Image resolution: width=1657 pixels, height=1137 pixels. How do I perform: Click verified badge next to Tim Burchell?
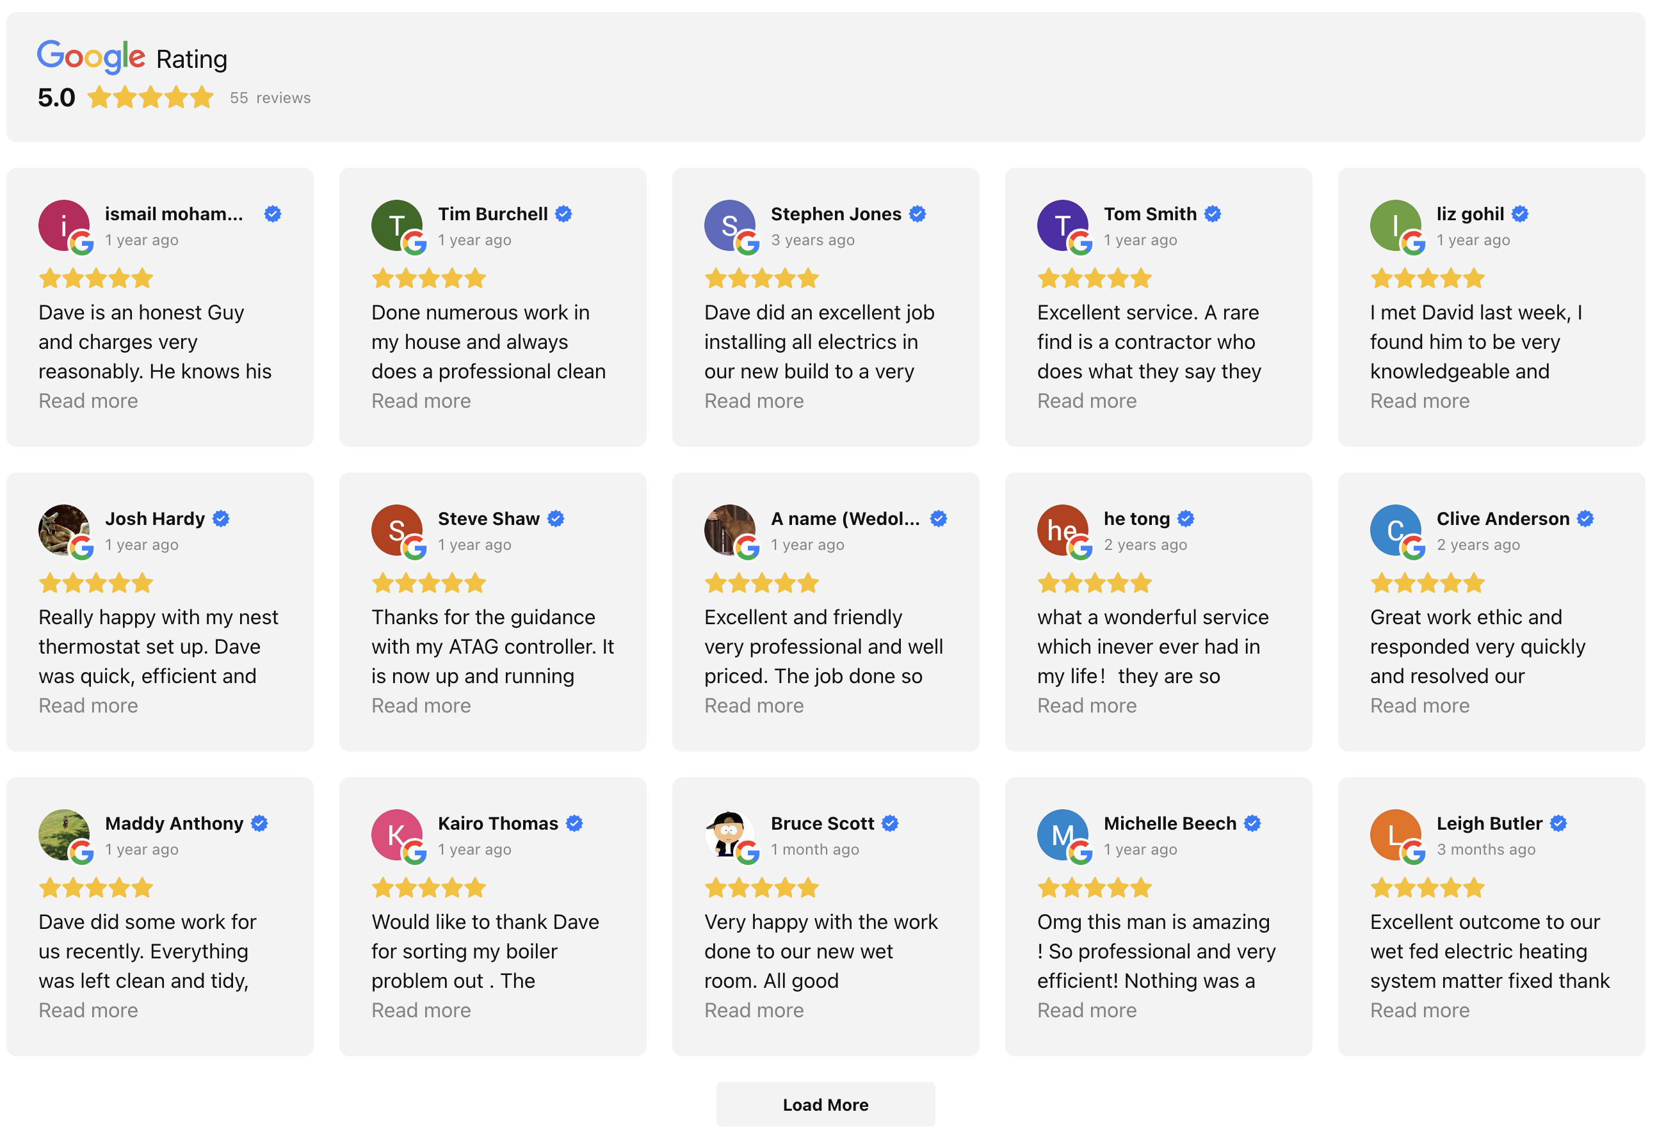563,214
